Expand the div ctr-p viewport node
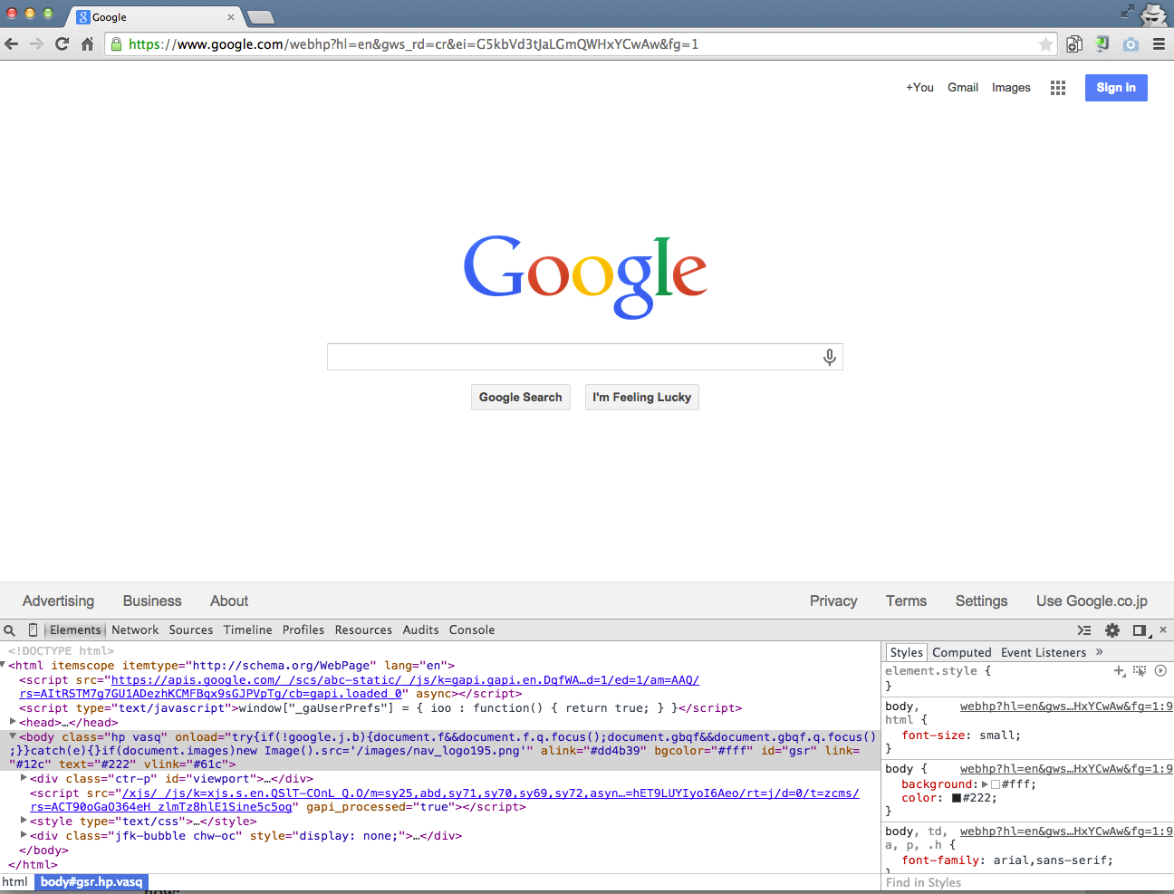Viewport: 1174px width, 894px height. click(24, 778)
